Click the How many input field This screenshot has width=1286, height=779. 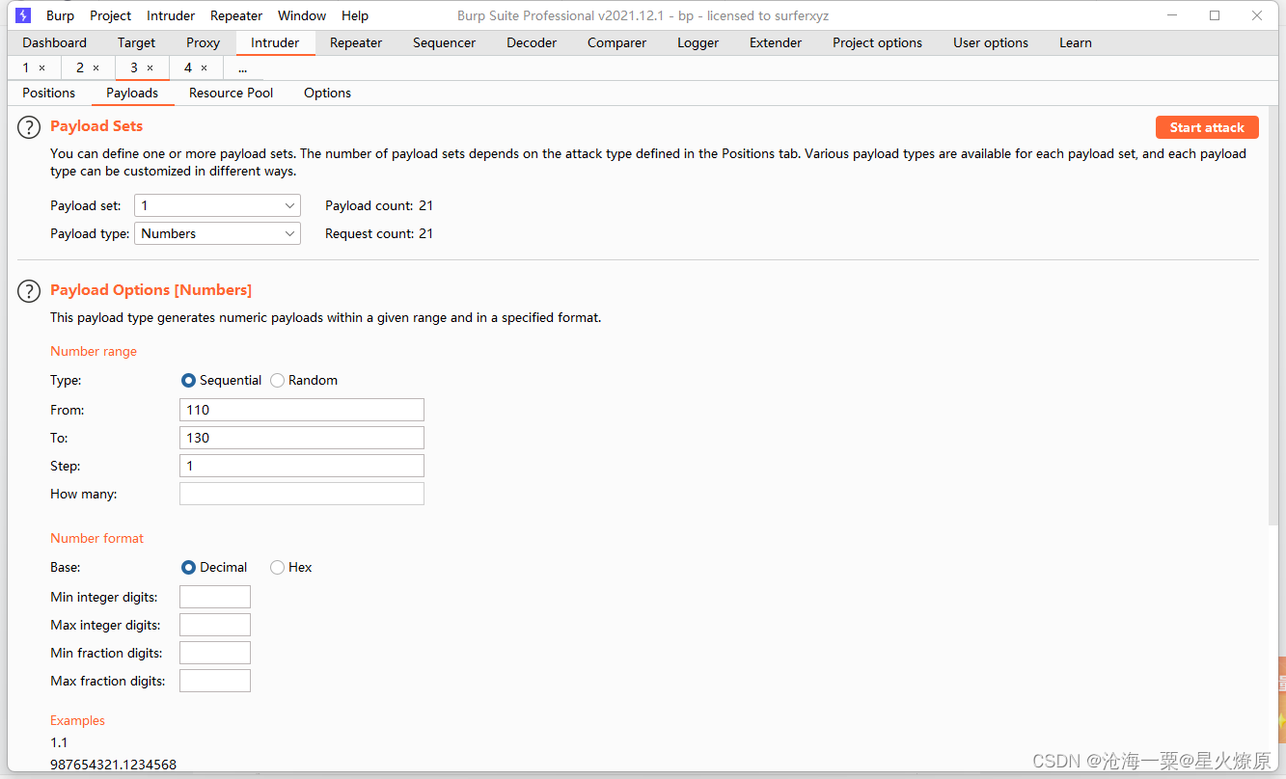coord(302,494)
